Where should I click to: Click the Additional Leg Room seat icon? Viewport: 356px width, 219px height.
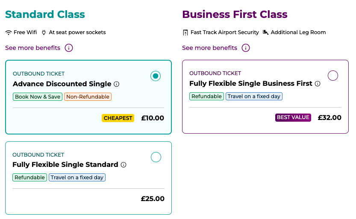[x=265, y=32]
